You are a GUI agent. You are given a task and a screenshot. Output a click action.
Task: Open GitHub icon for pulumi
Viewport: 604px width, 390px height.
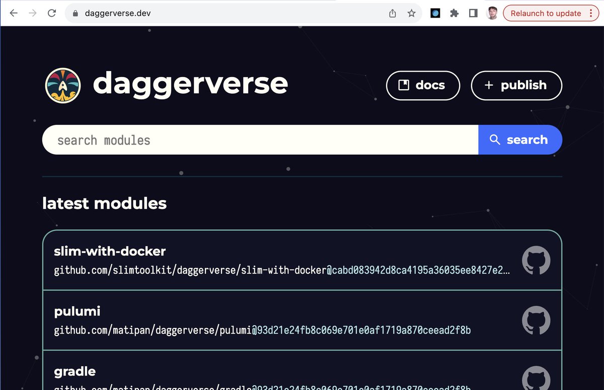pyautogui.click(x=536, y=320)
